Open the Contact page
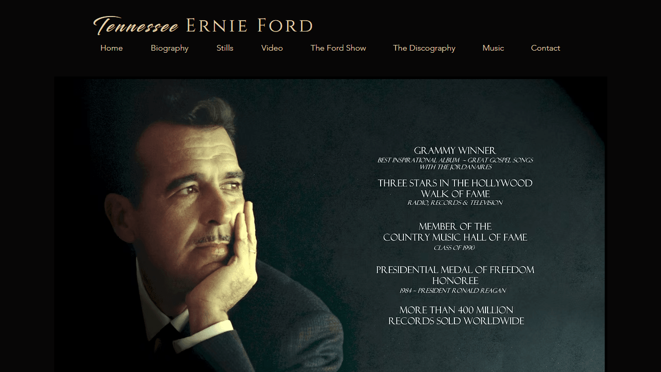 [545, 48]
